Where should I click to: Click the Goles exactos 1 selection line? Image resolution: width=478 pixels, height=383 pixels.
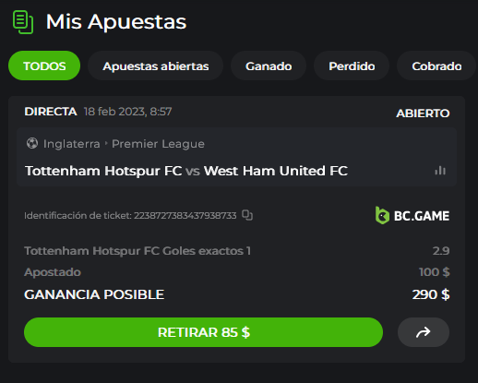pyautogui.click(x=137, y=251)
